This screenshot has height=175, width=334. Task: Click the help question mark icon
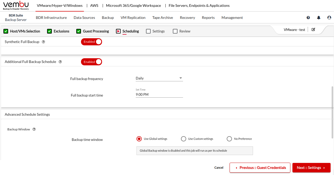coord(308,18)
